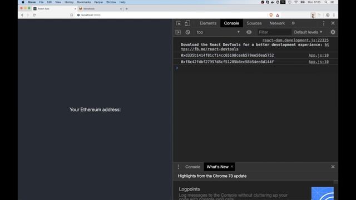Open the Edit menu
Screen dimensions: 356x200
(49, 2)
